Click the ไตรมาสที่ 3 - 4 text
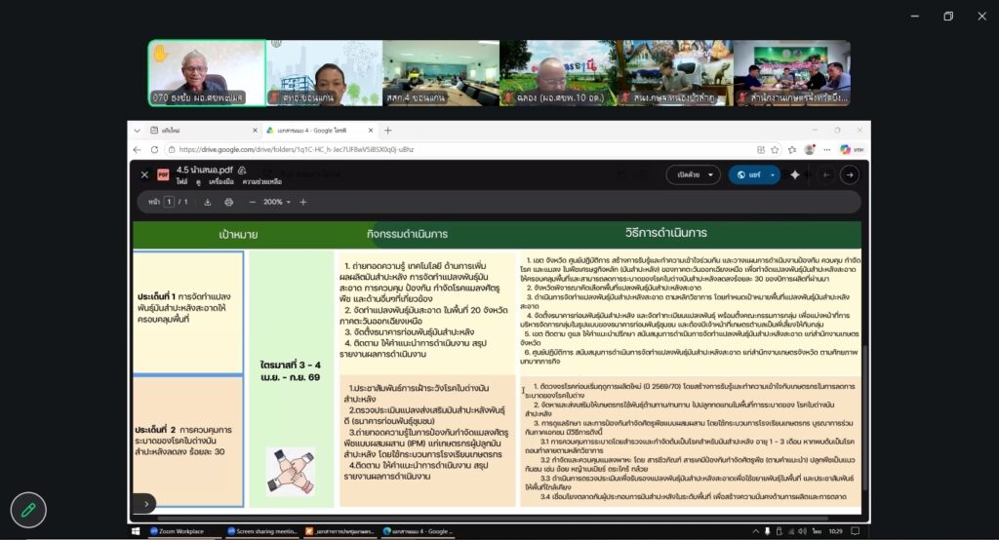The height and width of the screenshot is (540, 999). 291,365
